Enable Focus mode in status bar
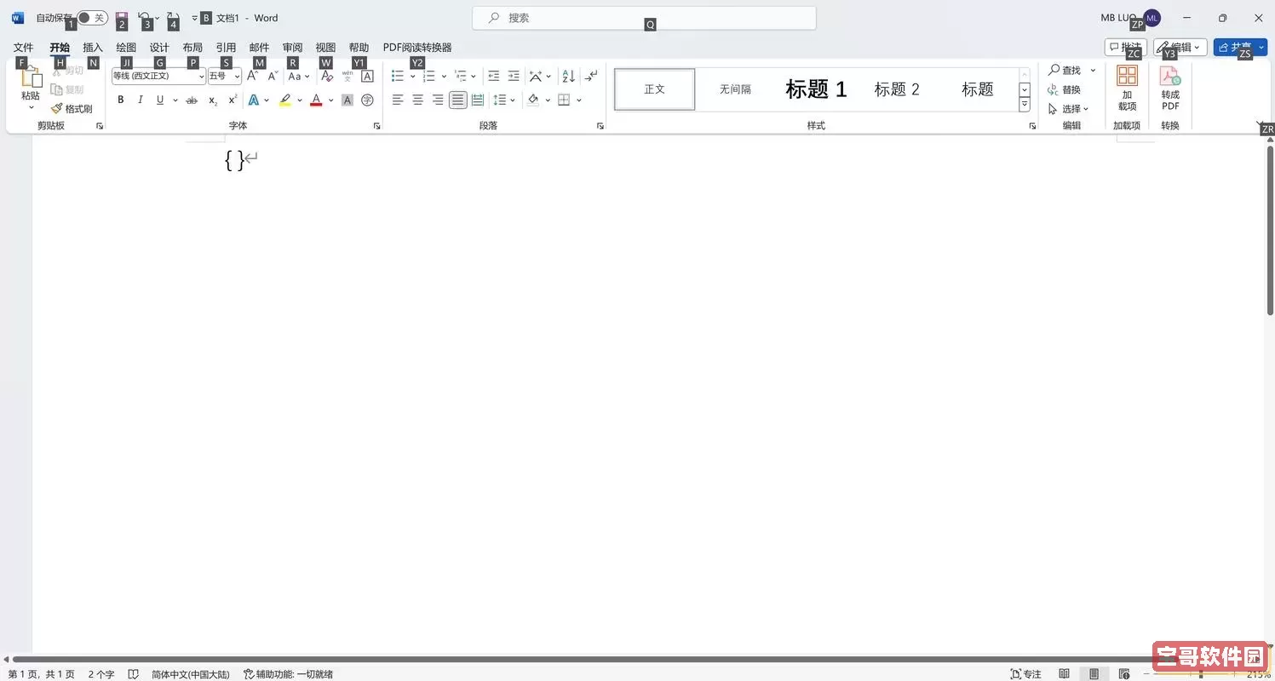The width and height of the screenshot is (1275, 681). [1025, 674]
